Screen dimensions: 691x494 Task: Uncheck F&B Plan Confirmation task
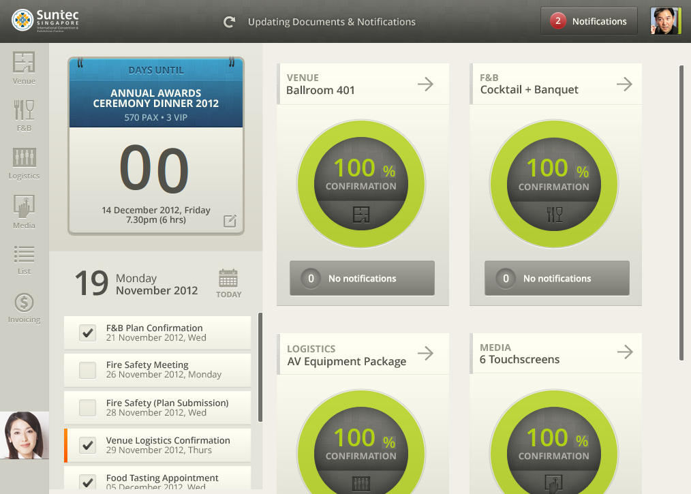tap(87, 333)
